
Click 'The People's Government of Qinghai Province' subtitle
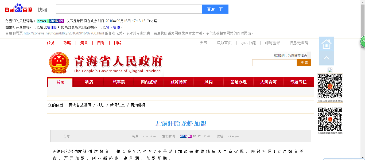[x=117, y=71]
